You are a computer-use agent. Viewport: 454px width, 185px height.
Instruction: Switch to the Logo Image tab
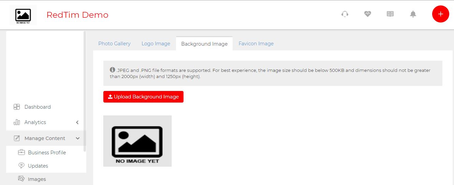pos(156,44)
